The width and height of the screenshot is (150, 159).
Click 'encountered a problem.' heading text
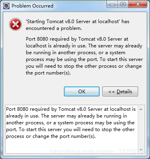pyautogui.click(x=54, y=28)
